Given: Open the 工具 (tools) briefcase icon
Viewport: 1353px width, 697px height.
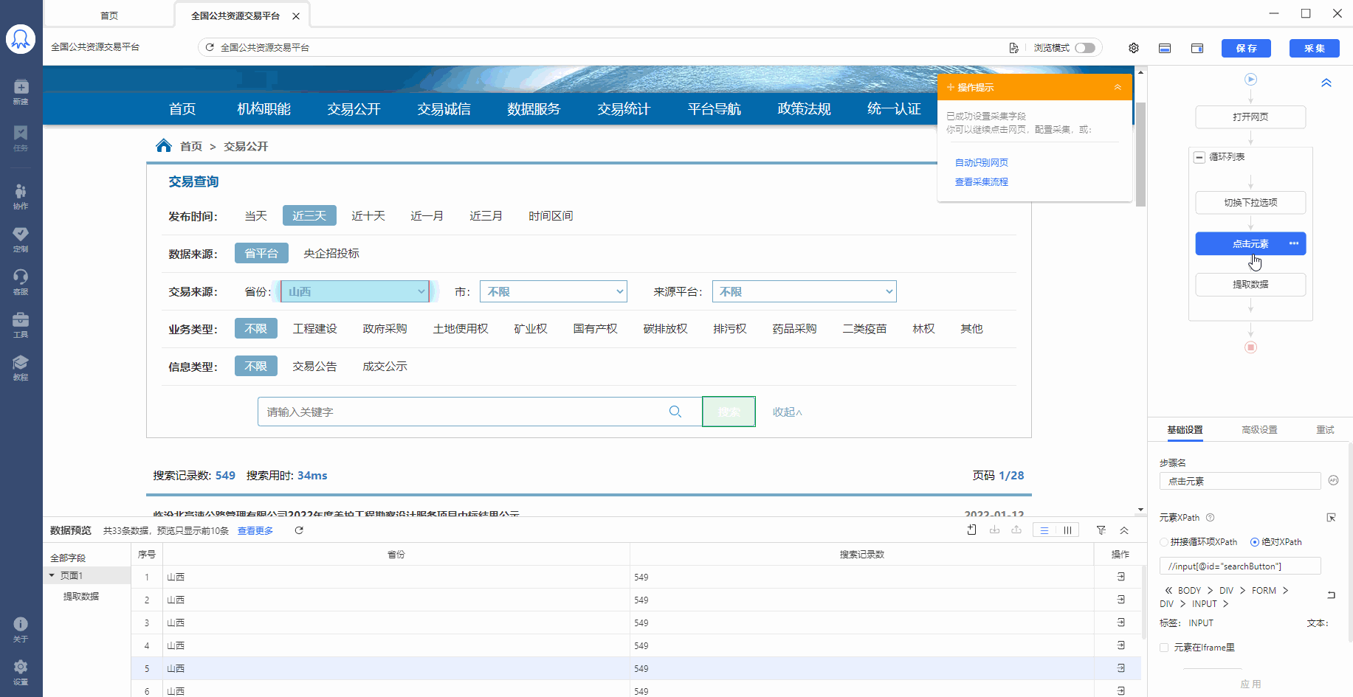Looking at the screenshot, I should pyautogui.click(x=21, y=325).
